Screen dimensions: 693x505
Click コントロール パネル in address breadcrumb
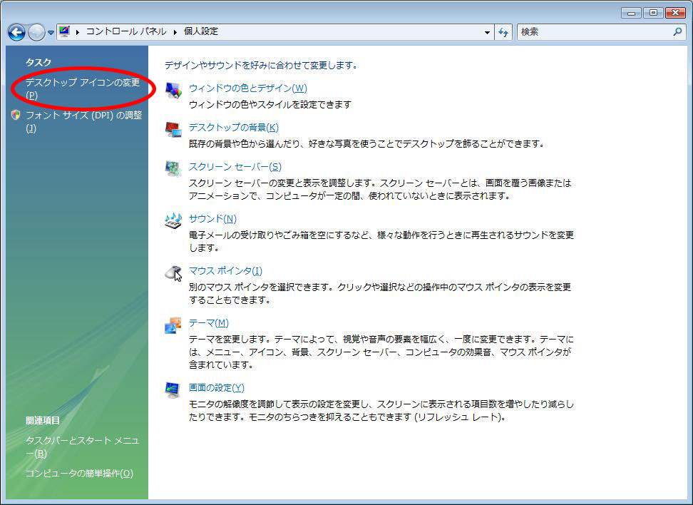click(x=125, y=32)
